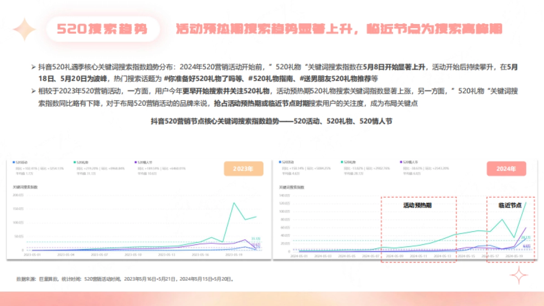Screen dimensions: 544x306
Task: Switch to the 2023年 chart tab
Action: point(243,168)
